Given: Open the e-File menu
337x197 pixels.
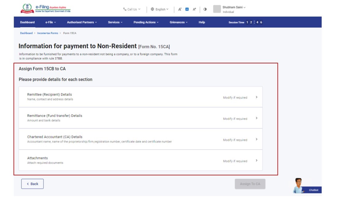Looking at the screenshot, I should coord(51,22).
